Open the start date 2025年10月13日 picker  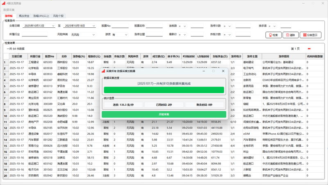tap(52, 26)
